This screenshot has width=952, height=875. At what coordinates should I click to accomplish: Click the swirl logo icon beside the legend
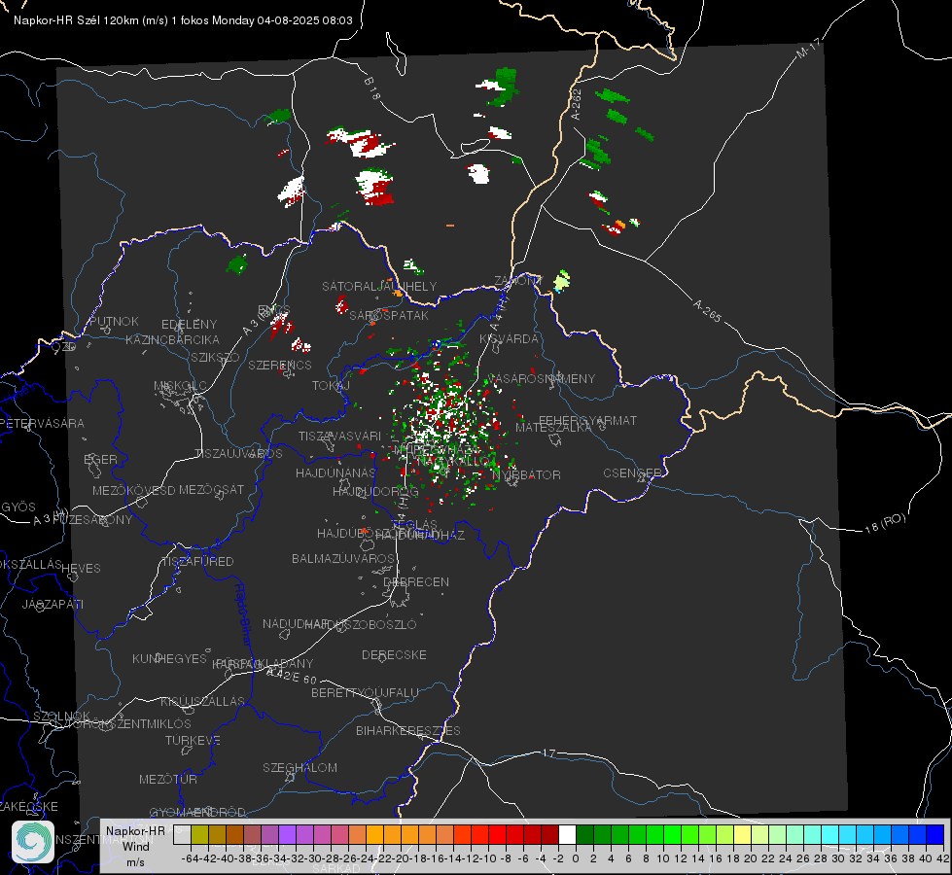pos(33,842)
